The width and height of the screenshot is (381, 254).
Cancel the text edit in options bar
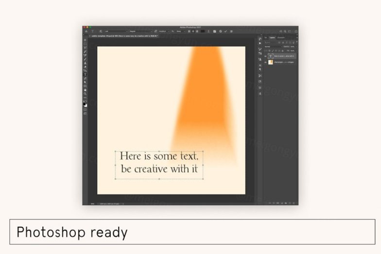pyautogui.click(x=220, y=31)
